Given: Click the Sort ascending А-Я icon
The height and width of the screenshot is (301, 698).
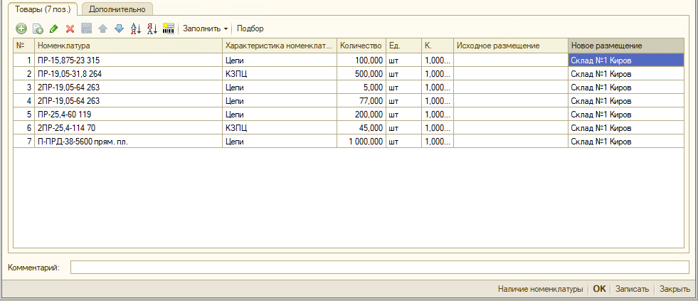Looking at the screenshot, I should point(135,28).
